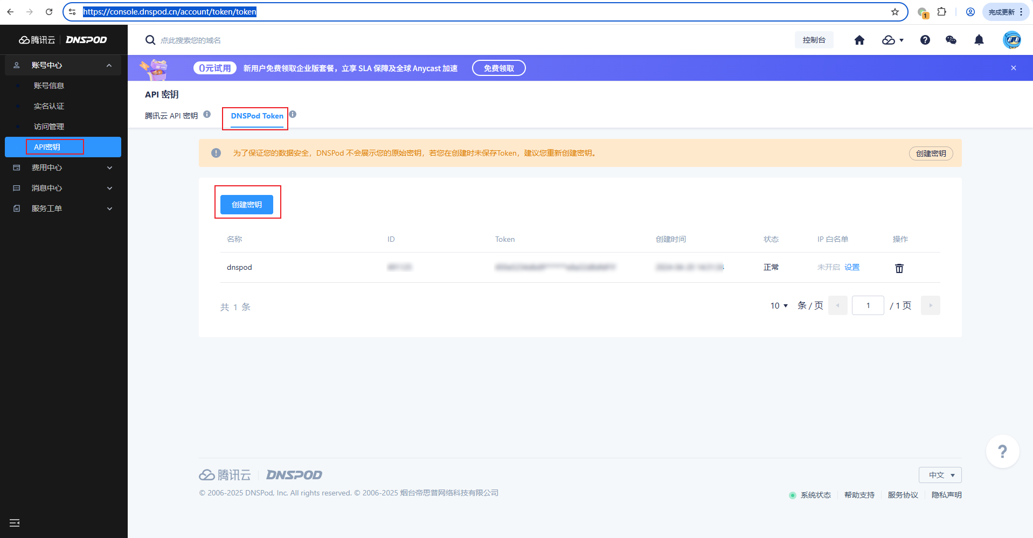Click the Token column header
Viewport: 1033px width, 538px height.
point(505,239)
